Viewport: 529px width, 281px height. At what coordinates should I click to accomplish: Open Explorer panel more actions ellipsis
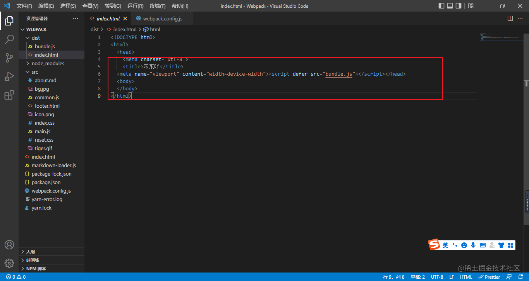[x=76, y=19]
